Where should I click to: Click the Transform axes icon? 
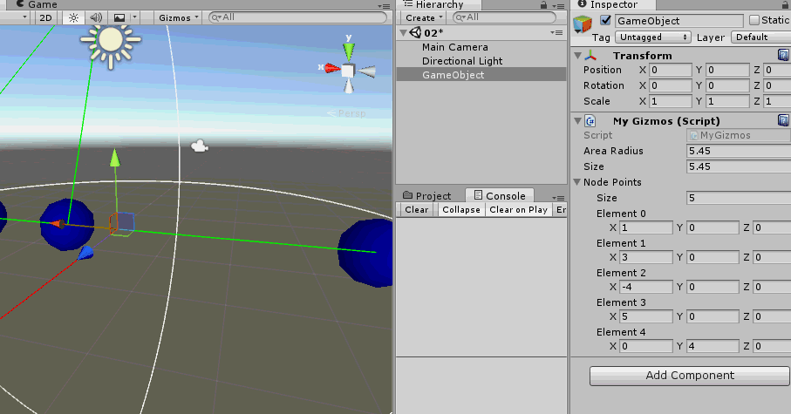tap(590, 56)
